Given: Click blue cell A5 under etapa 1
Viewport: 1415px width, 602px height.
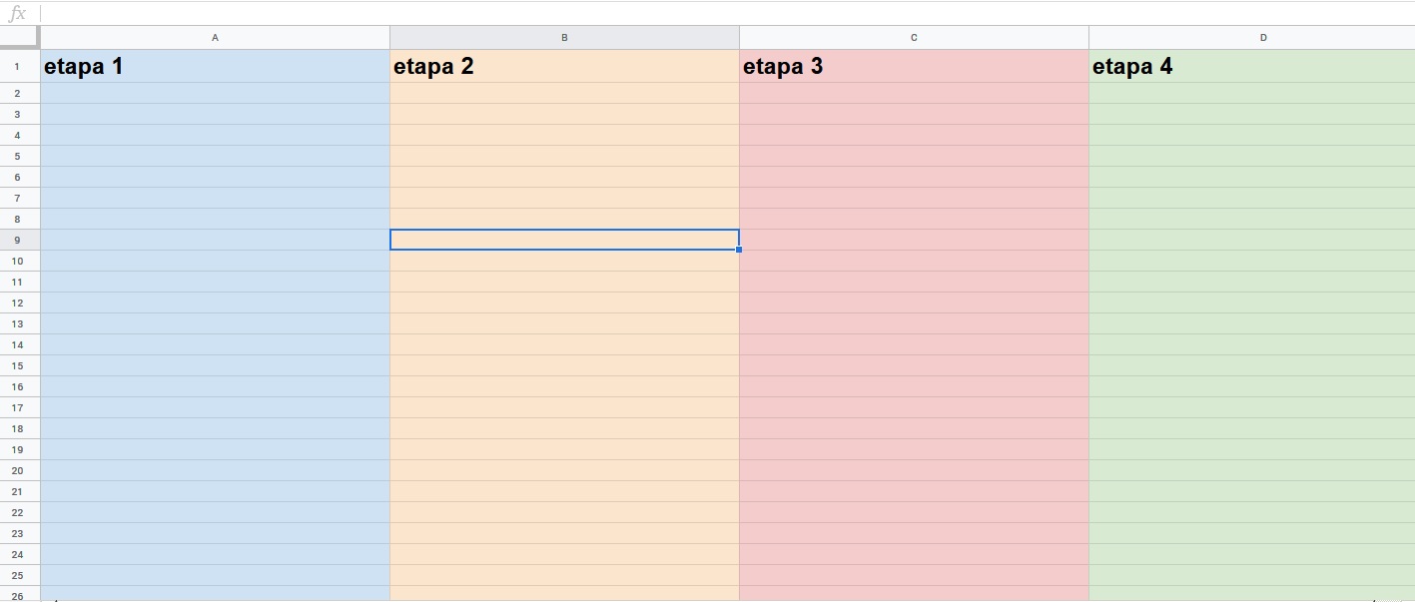Looking at the screenshot, I should [x=215, y=156].
